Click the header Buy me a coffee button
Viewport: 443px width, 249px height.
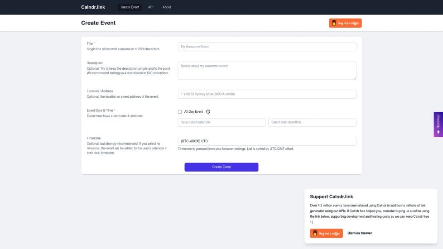345,23
